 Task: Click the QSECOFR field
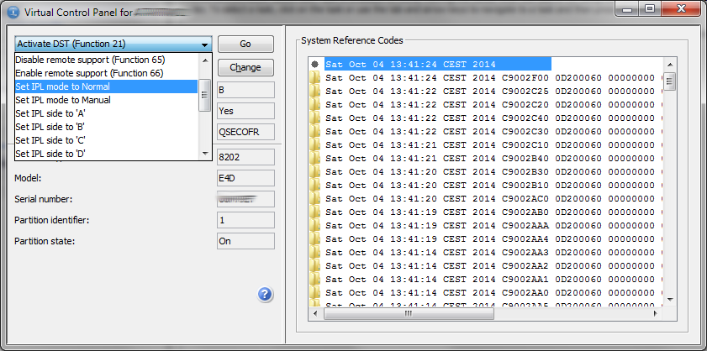pos(245,132)
